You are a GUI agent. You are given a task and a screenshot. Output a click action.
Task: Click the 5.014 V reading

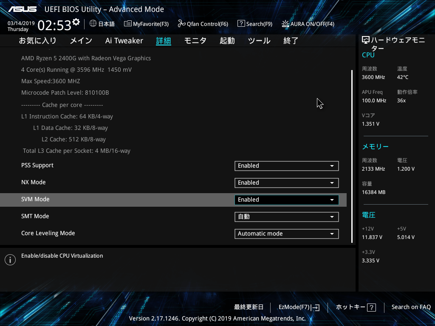point(406,237)
